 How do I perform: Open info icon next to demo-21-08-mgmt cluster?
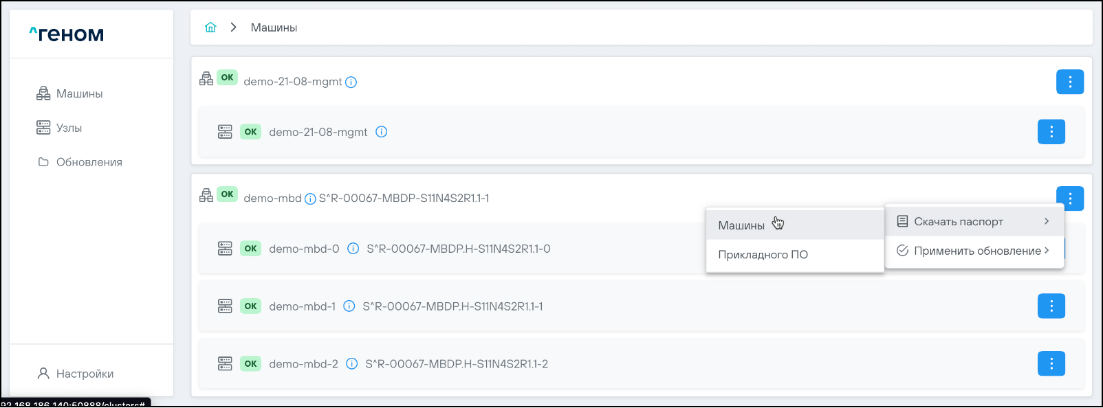(x=351, y=82)
